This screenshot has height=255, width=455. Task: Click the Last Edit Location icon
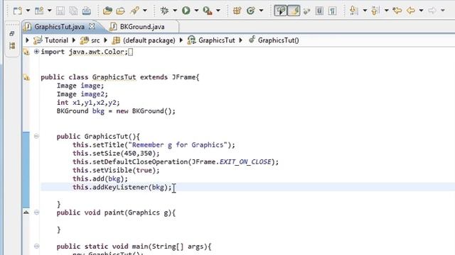[397, 11]
